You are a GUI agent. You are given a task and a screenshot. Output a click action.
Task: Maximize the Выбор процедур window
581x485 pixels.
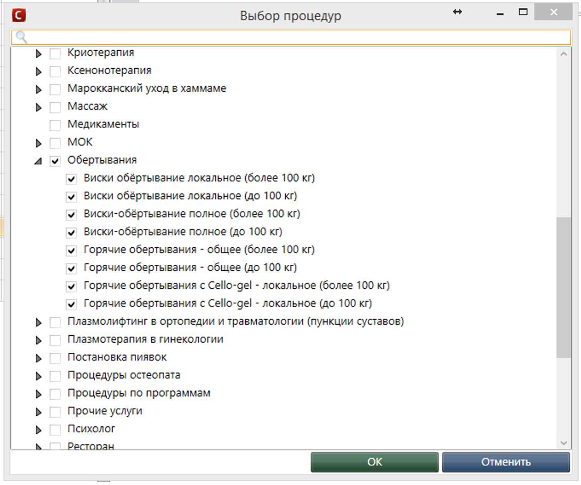coord(523,12)
